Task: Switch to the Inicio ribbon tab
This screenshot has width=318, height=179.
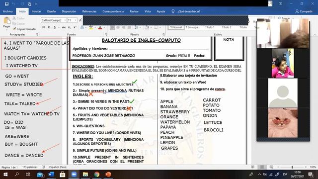Action: 22,11
